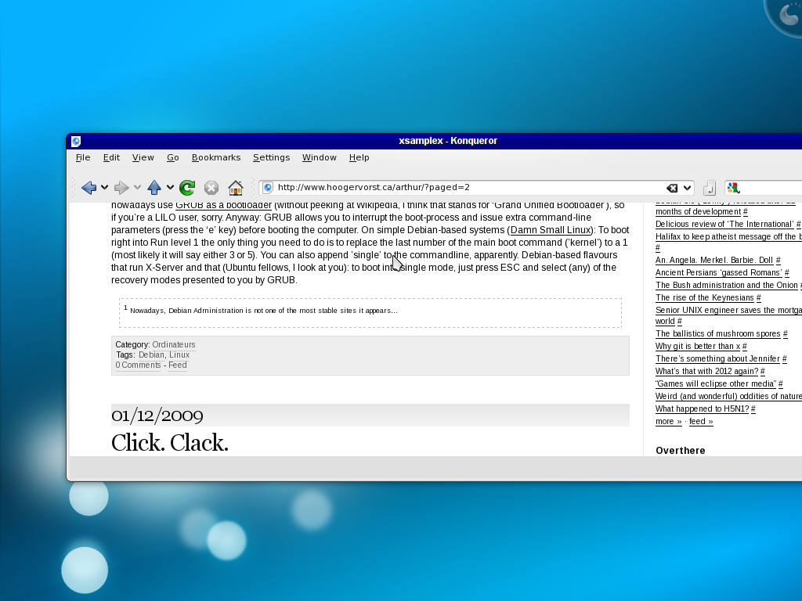Image resolution: width=802 pixels, height=601 pixels.
Task: Open the 'GRUB as a bootloader' link
Action: (x=223, y=206)
